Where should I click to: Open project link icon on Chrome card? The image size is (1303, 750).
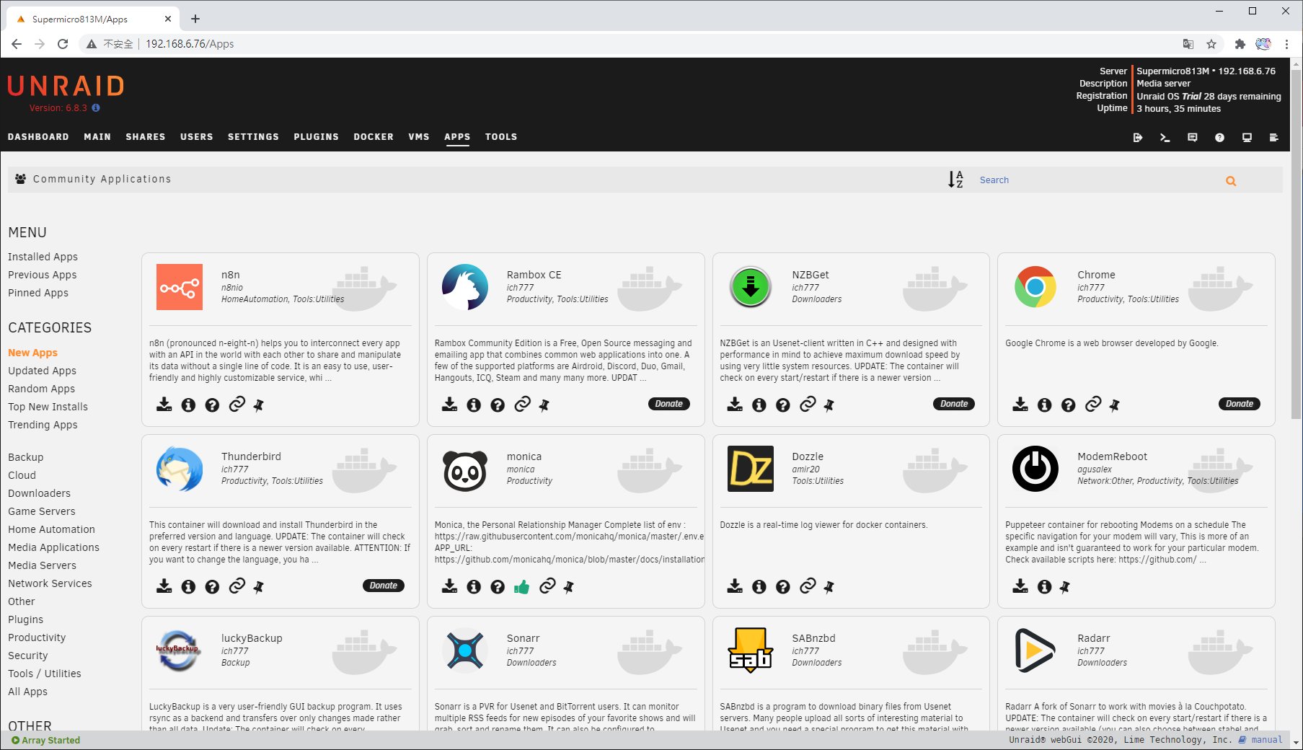click(x=1093, y=405)
